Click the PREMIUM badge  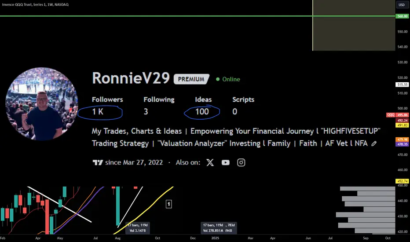[191, 79]
